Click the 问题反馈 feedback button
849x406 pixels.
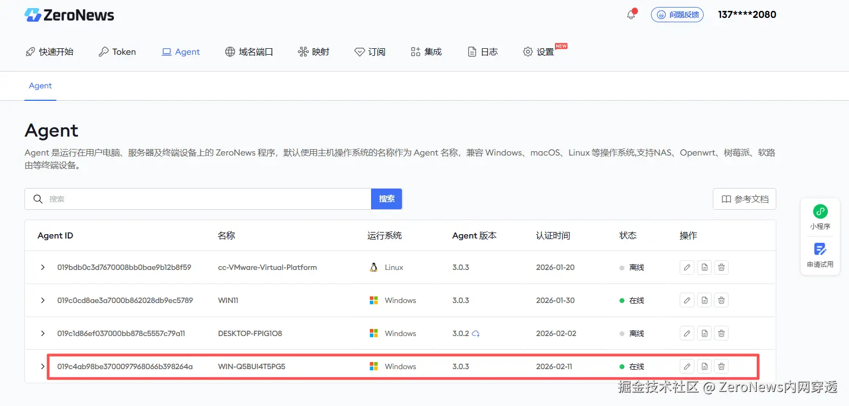(677, 15)
